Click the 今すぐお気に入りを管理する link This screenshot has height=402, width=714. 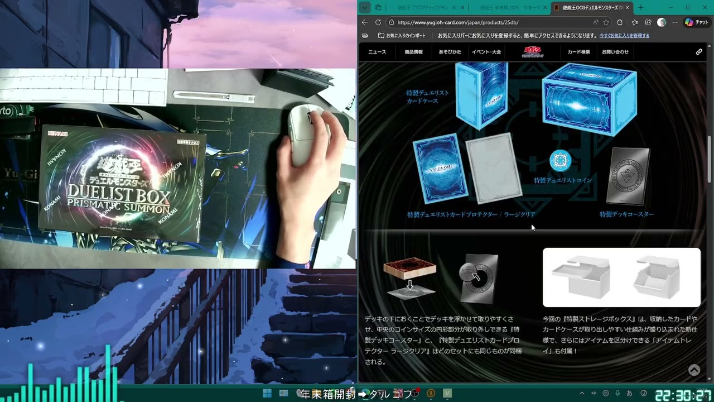(x=624, y=36)
